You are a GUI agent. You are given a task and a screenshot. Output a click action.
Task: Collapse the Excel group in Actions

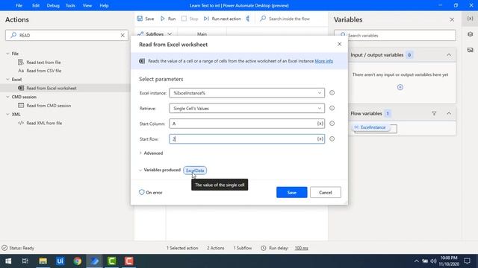point(7,80)
